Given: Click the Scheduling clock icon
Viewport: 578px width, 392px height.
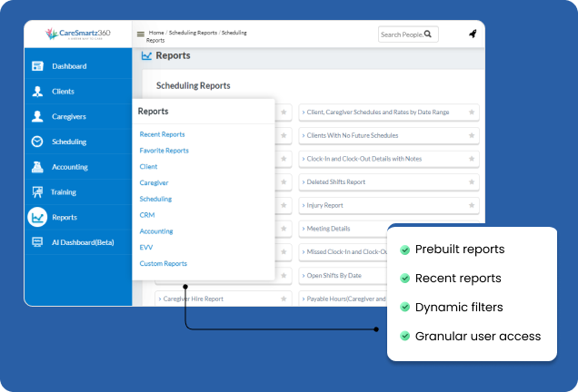Looking at the screenshot, I should pyautogui.click(x=37, y=142).
